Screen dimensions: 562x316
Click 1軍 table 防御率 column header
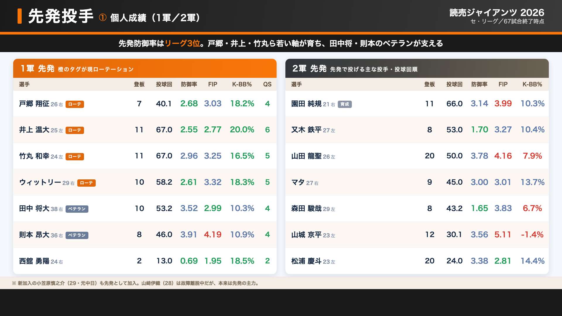pyautogui.click(x=189, y=84)
